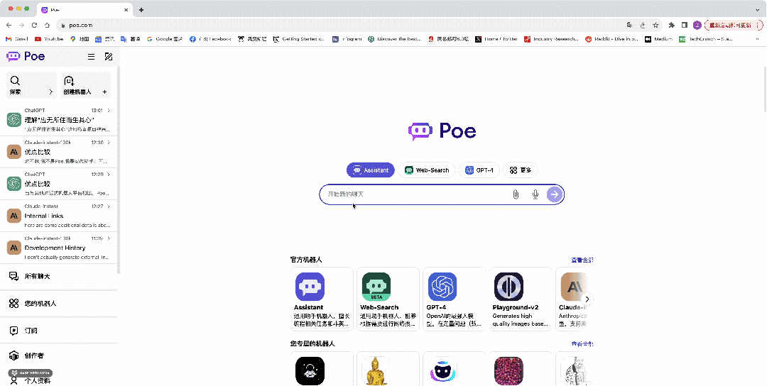
Task: Expand the 探索 explore panel
Action: pos(31,85)
